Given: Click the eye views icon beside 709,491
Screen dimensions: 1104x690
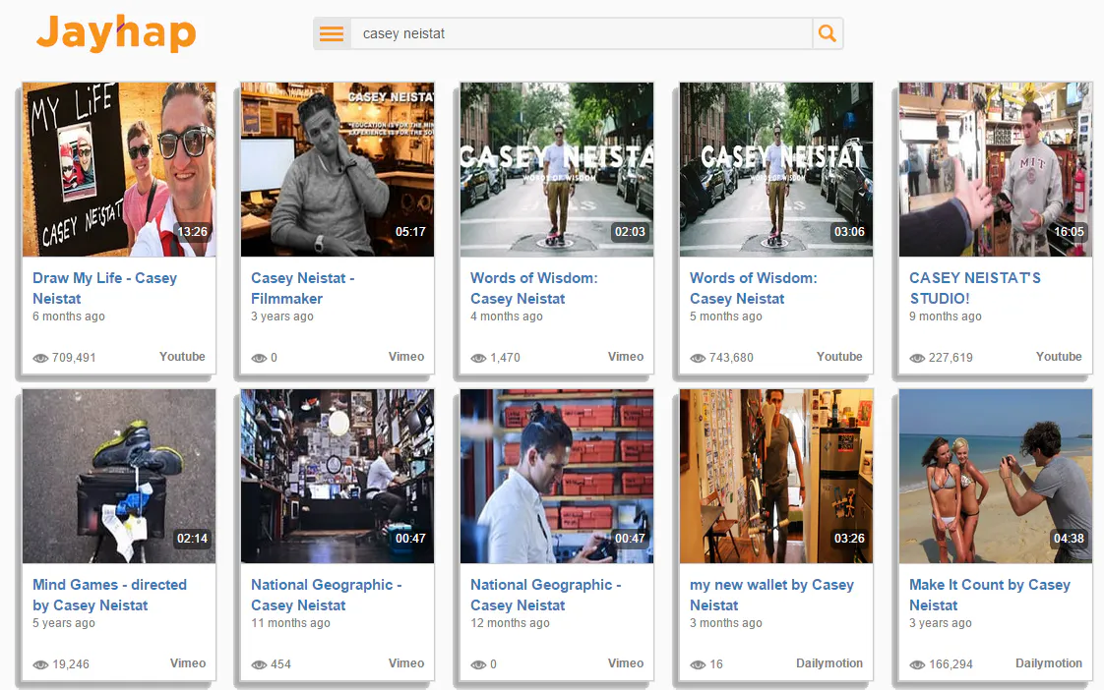Looking at the screenshot, I should point(41,358).
